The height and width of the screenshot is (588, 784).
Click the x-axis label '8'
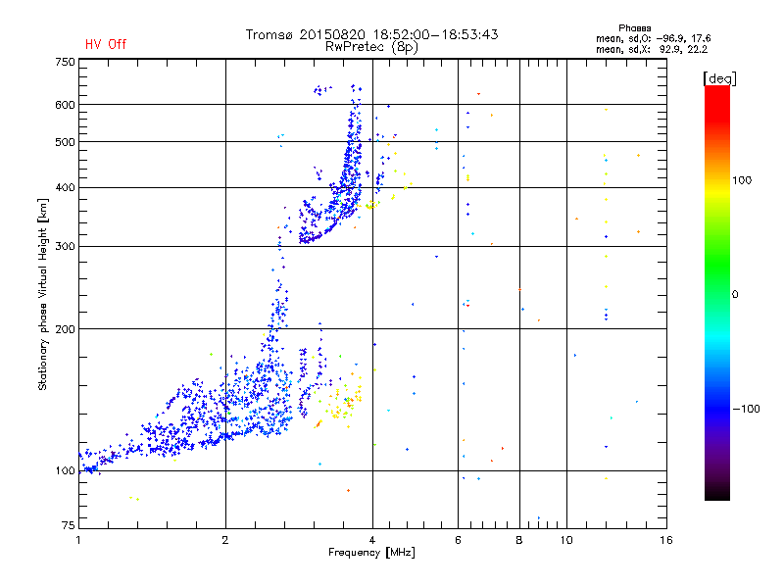(519, 540)
